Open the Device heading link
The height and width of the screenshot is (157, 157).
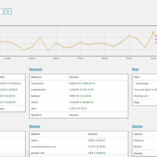coord(137,126)
